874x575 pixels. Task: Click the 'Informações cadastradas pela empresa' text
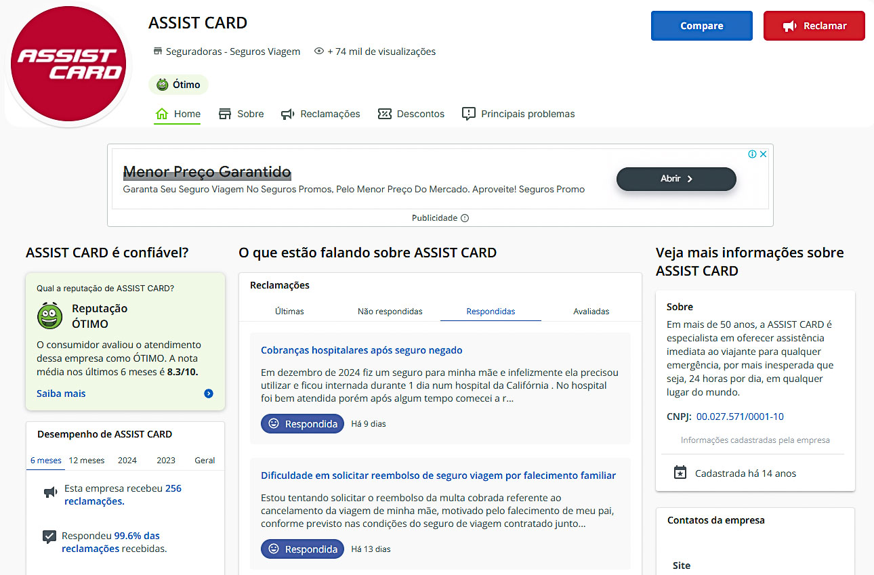click(x=755, y=440)
